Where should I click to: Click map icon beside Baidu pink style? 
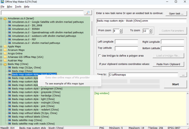point(10,106)
